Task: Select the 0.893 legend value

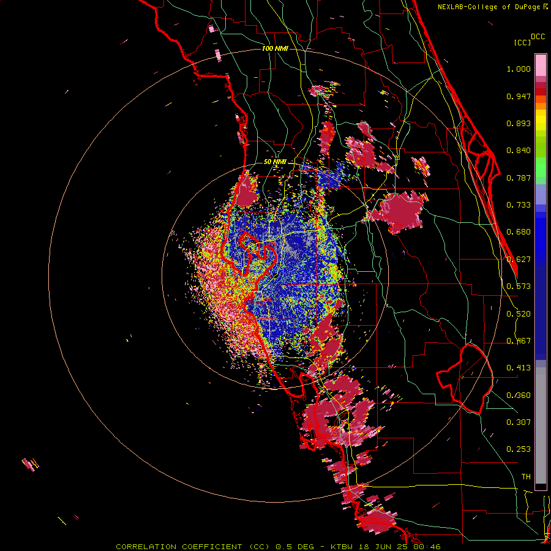Action: point(519,123)
